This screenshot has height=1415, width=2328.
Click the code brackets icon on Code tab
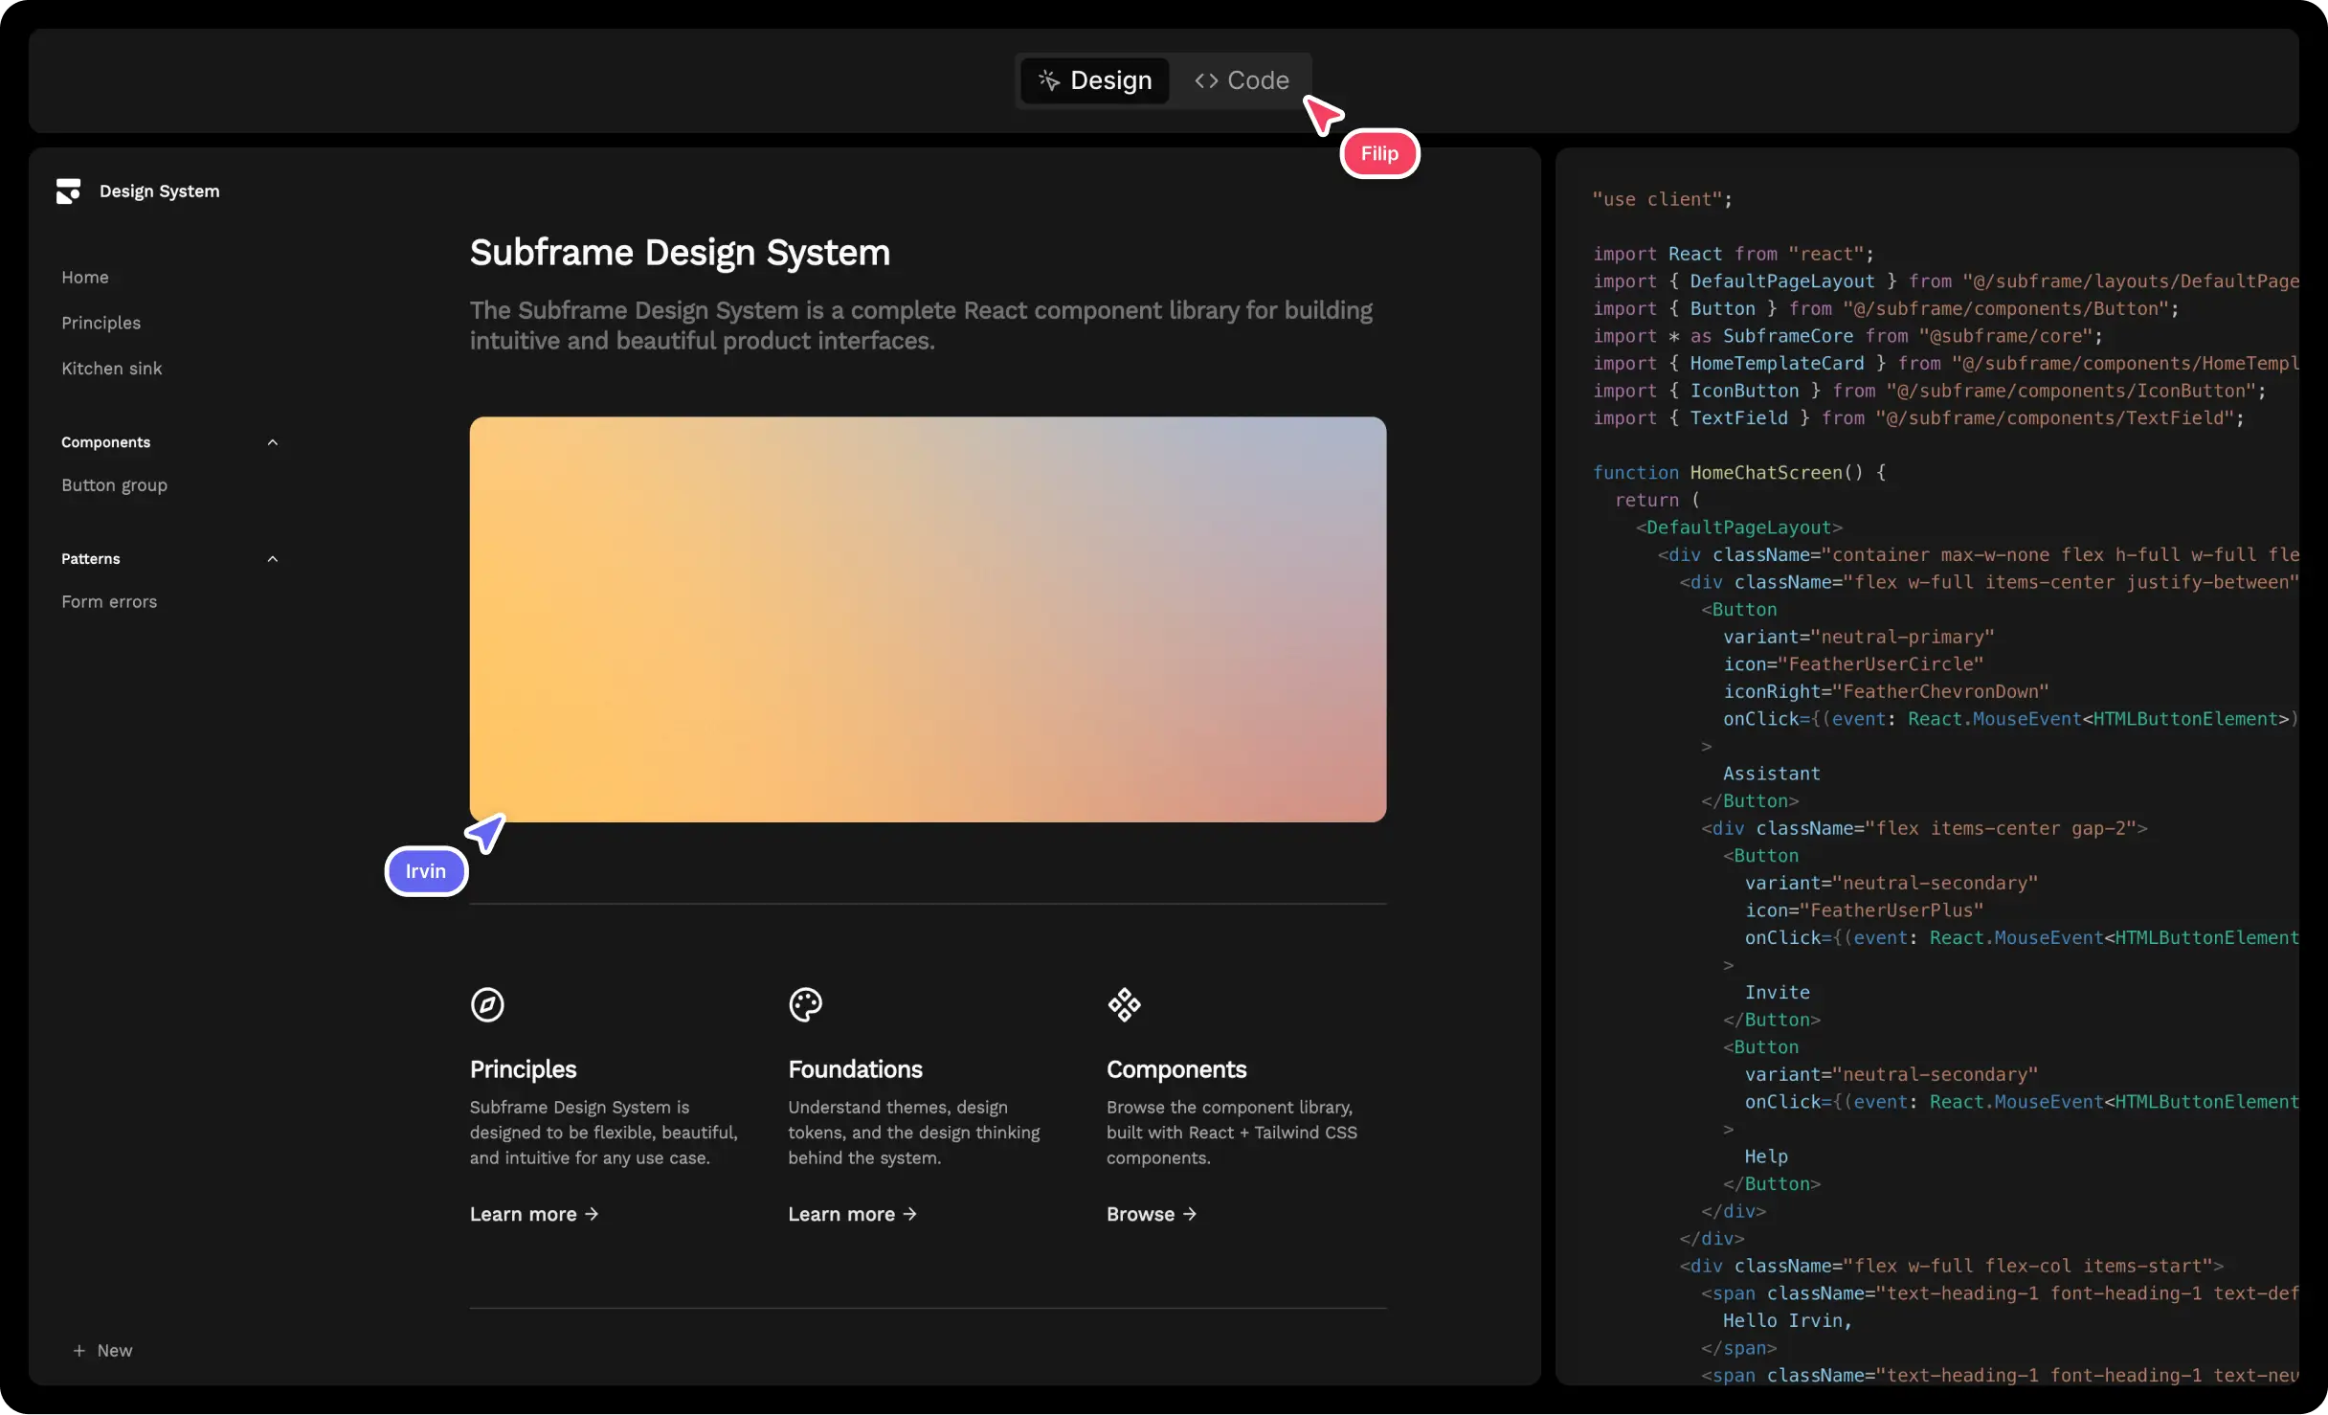coord(1205,80)
